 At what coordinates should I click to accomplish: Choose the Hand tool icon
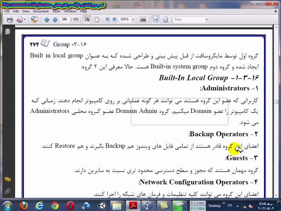[97, 19]
